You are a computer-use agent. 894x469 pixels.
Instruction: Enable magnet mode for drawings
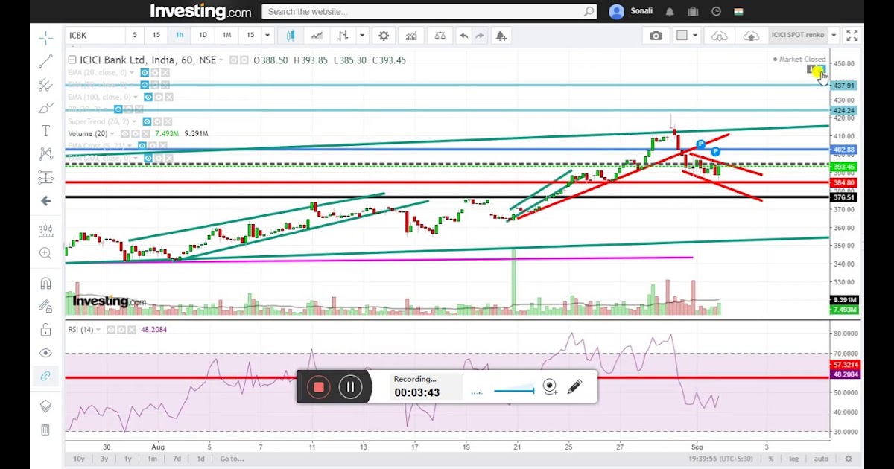(x=45, y=283)
